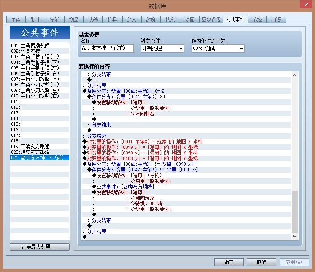Click the scrollbar down arrow in event contents
The width and height of the screenshot is (315, 272).
pos(295,237)
